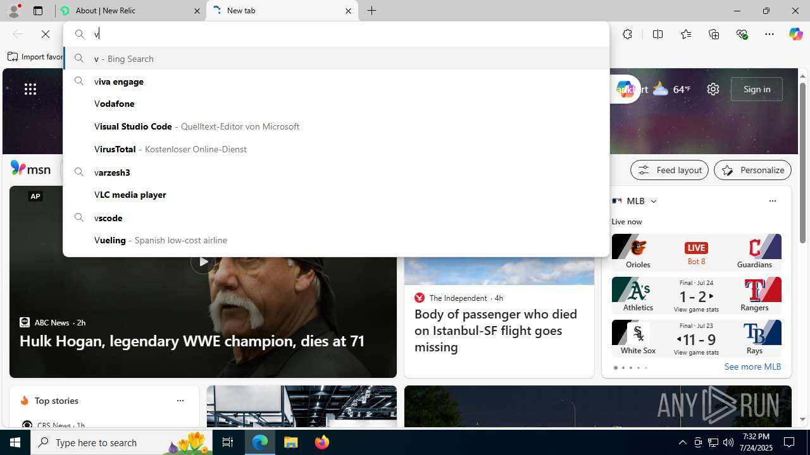Viewport: 810px width, 455px height.
Task: Select VLC media player suggestion
Action: point(336,195)
